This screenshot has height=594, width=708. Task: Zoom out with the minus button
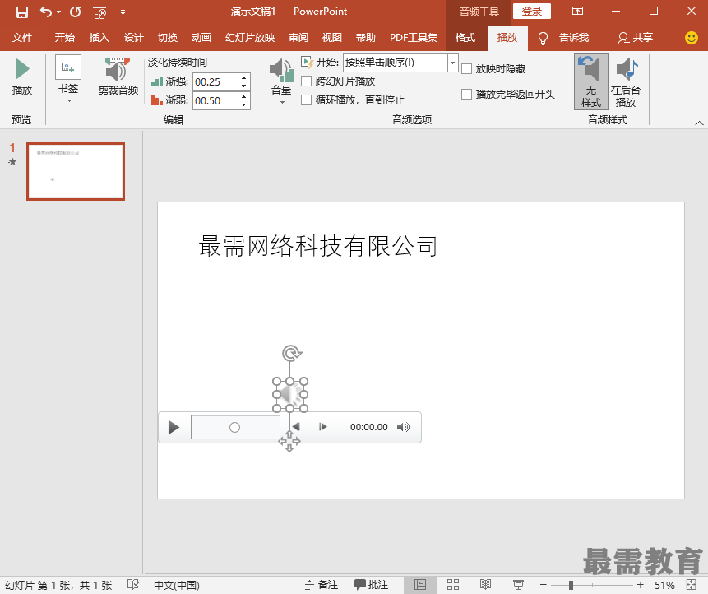pos(544,585)
